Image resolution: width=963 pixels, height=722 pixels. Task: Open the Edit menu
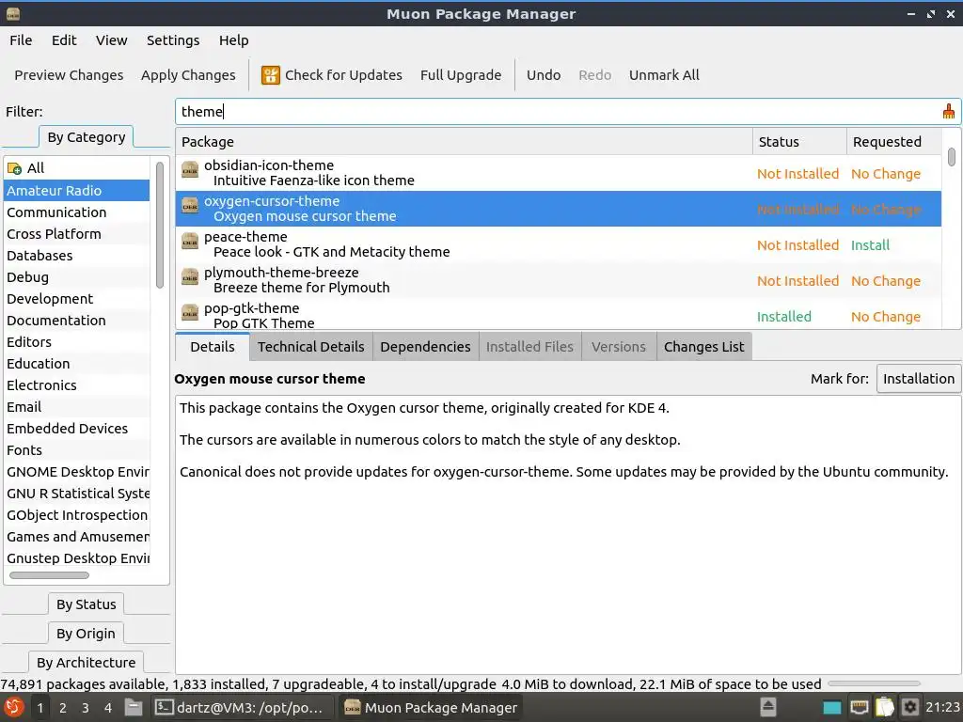coord(64,40)
